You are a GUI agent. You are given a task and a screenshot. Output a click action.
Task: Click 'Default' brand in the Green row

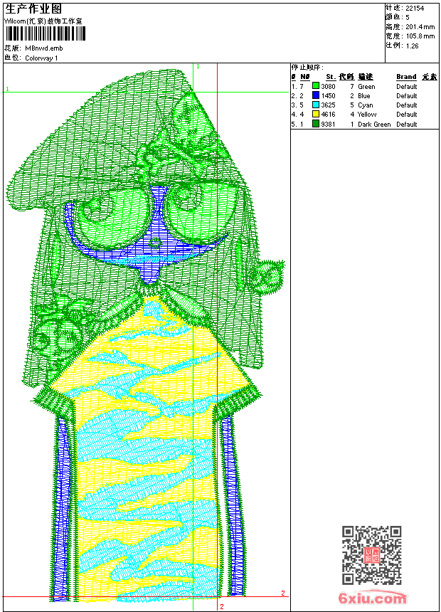click(x=407, y=86)
